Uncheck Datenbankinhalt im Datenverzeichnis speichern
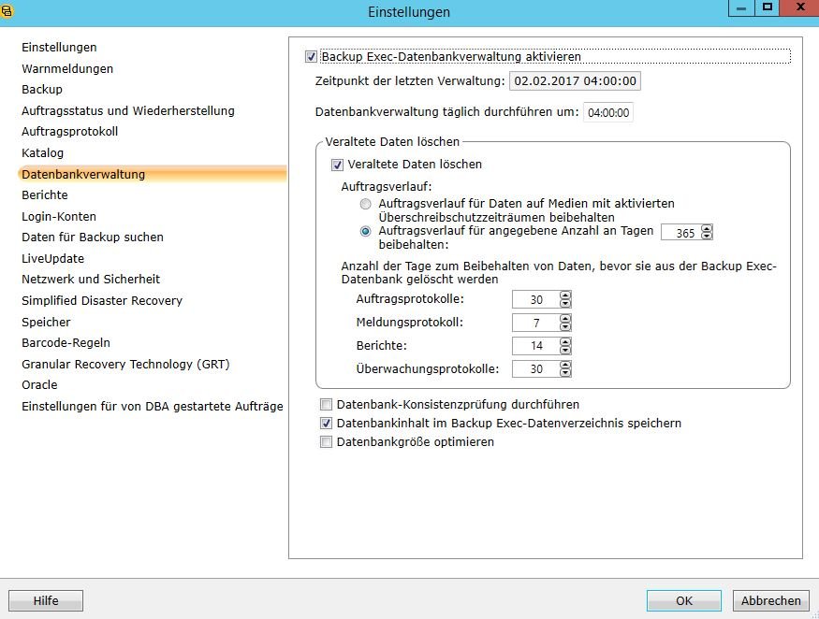Viewport: 819px width, 619px height. point(326,424)
